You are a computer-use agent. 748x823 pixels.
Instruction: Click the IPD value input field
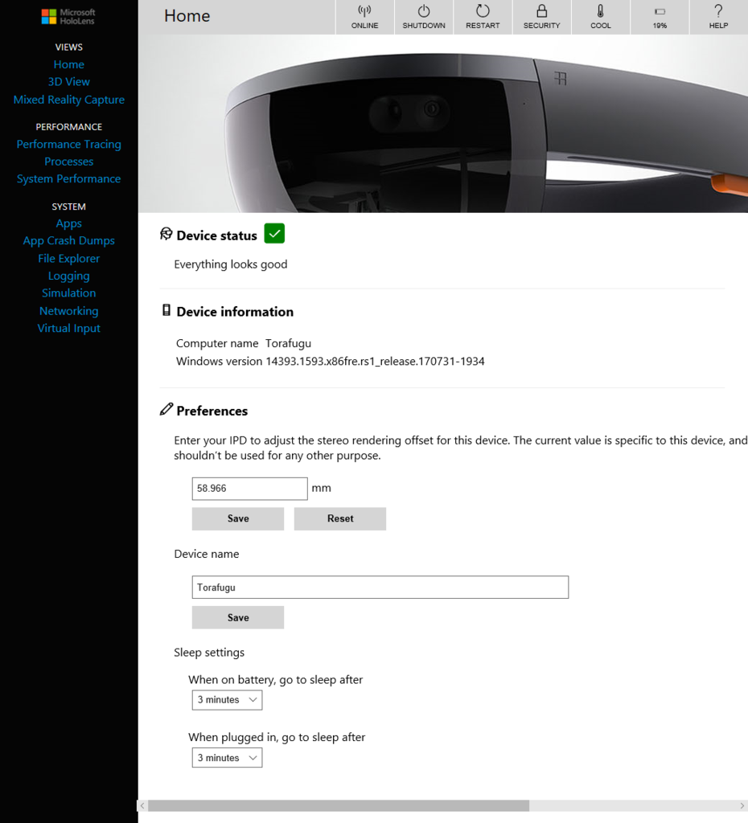click(249, 489)
